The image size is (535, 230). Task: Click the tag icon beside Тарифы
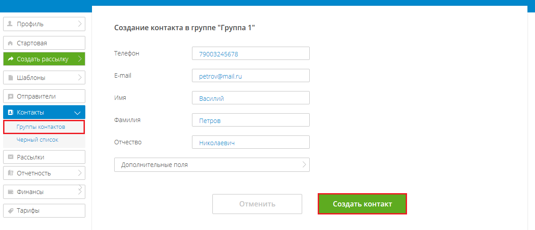pyautogui.click(x=10, y=211)
